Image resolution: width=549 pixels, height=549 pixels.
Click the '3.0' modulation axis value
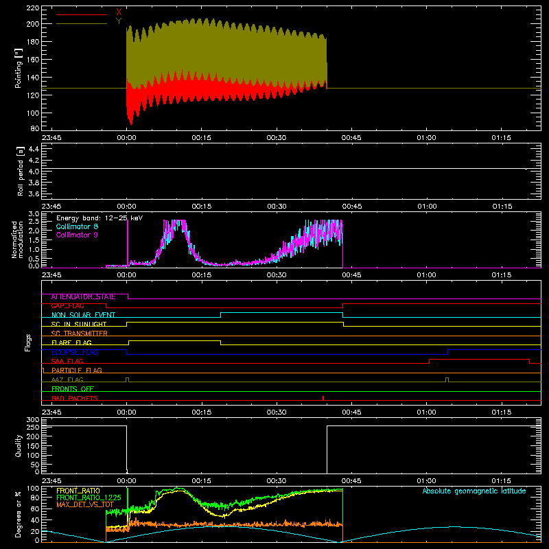point(34,214)
